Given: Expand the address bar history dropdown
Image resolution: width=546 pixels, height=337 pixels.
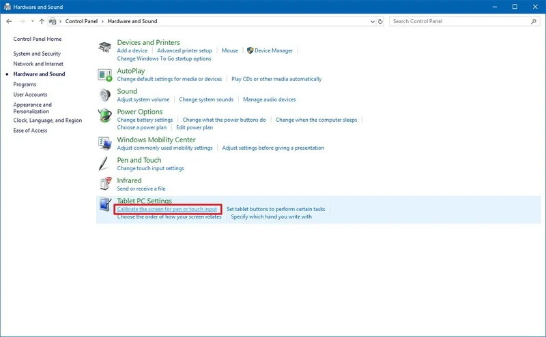Looking at the screenshot, I should tap(372, 22).
